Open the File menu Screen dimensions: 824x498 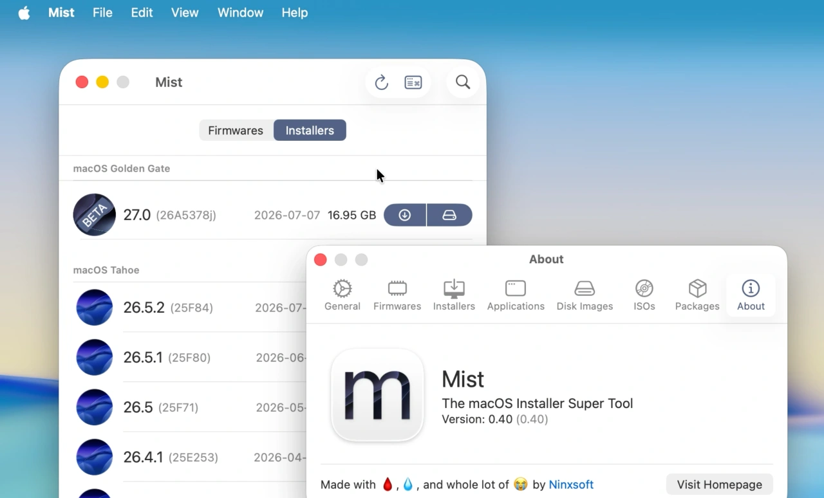pyautogui.click(x=102, y=13)
